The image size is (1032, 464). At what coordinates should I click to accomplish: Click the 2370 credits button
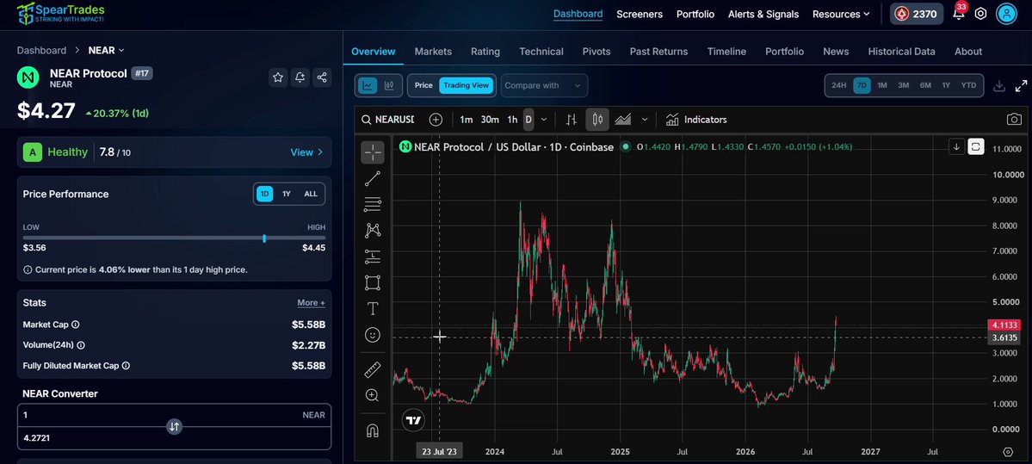pyautogui.click(x=916, y=14)
